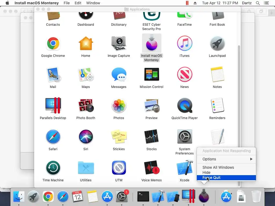
Task: Open System Preferences in the Applications window
Action: [184, 137]
